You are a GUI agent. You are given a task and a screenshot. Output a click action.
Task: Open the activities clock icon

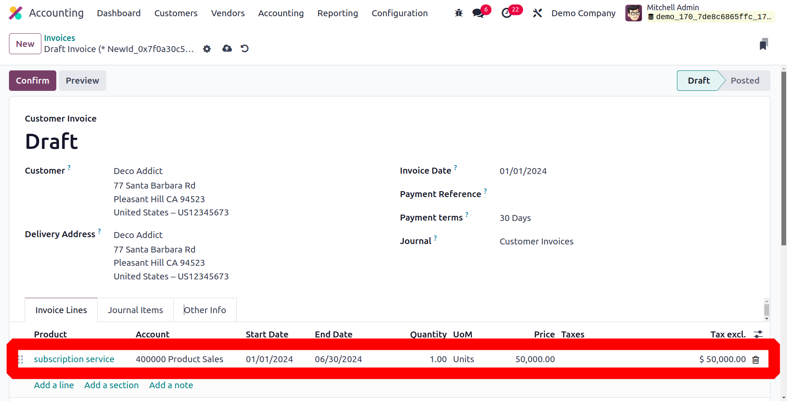507,13
